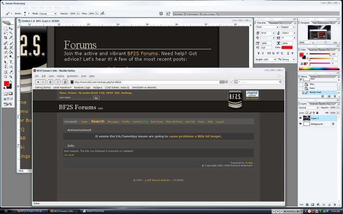Viewport: 343px width, 214px height.
Task: Enable airbrush in Photoshop options bar
Action: (102, 13)
